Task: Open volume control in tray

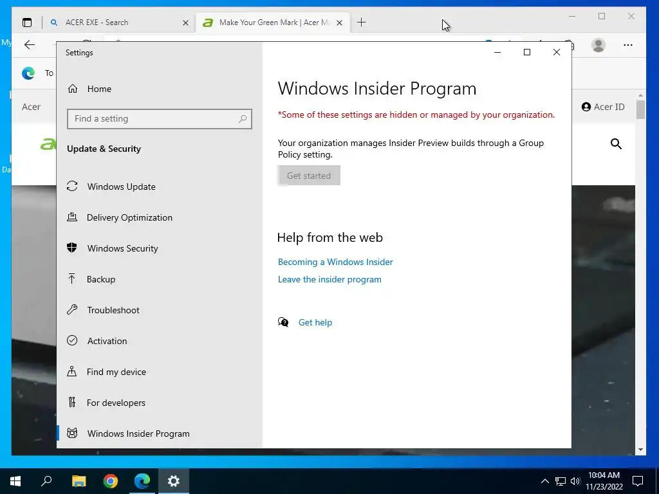Action: point(575,481)
